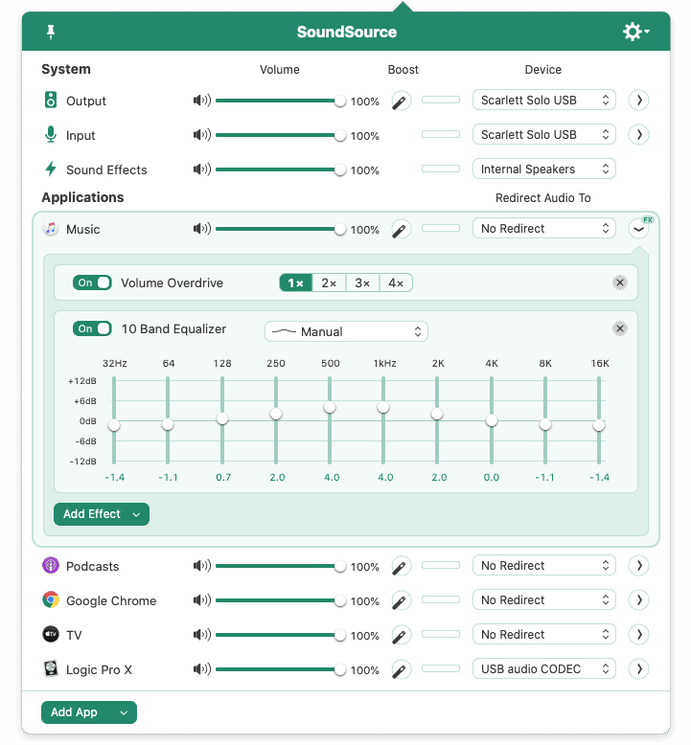Select the 4× overdrive segment
The height and width of the screenshot is (745, 691).
[396, 282]
